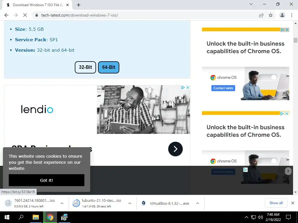Close the second Chrome OS sidebar ad

coord(287,114)
